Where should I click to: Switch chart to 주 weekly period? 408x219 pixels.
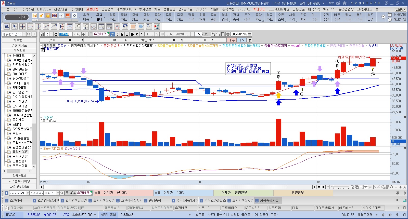117,34
